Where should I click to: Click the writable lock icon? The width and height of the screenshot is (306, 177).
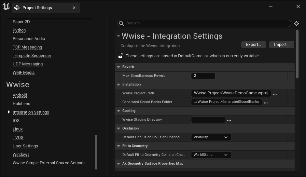(120, 56)
